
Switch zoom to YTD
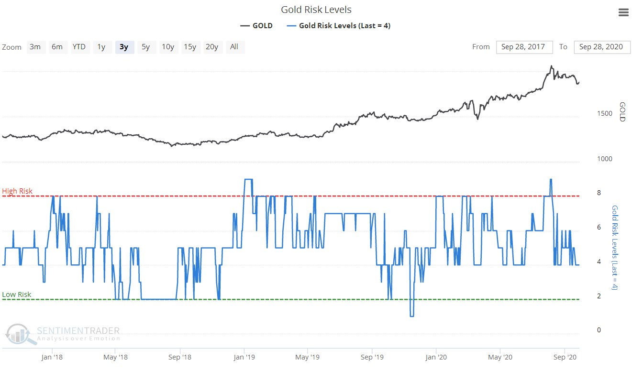tap(79, 47)
